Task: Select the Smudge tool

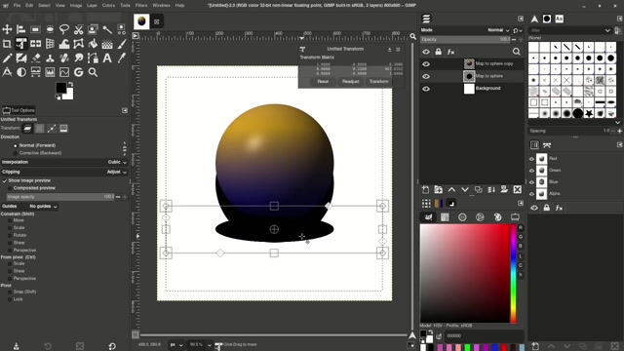Action: click(78, 58)
